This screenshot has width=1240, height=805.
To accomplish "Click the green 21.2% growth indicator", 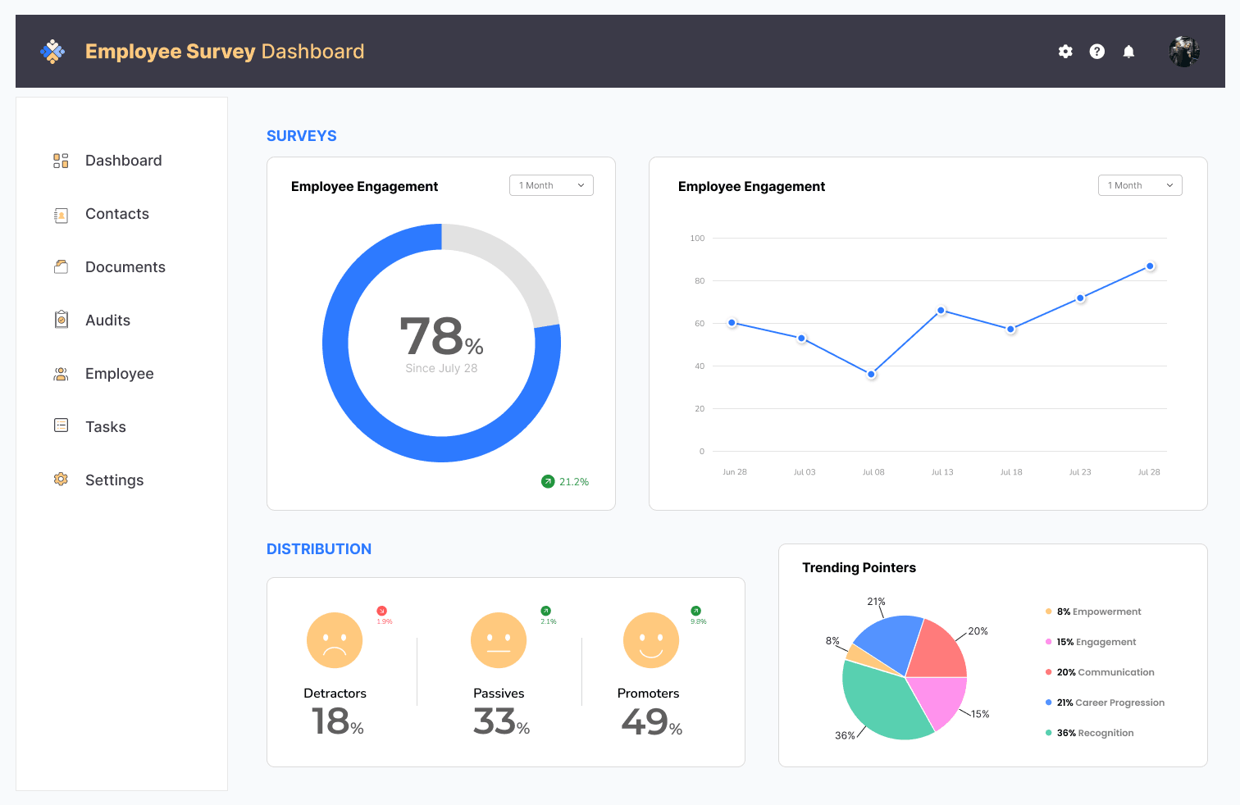I will [565, 481].
